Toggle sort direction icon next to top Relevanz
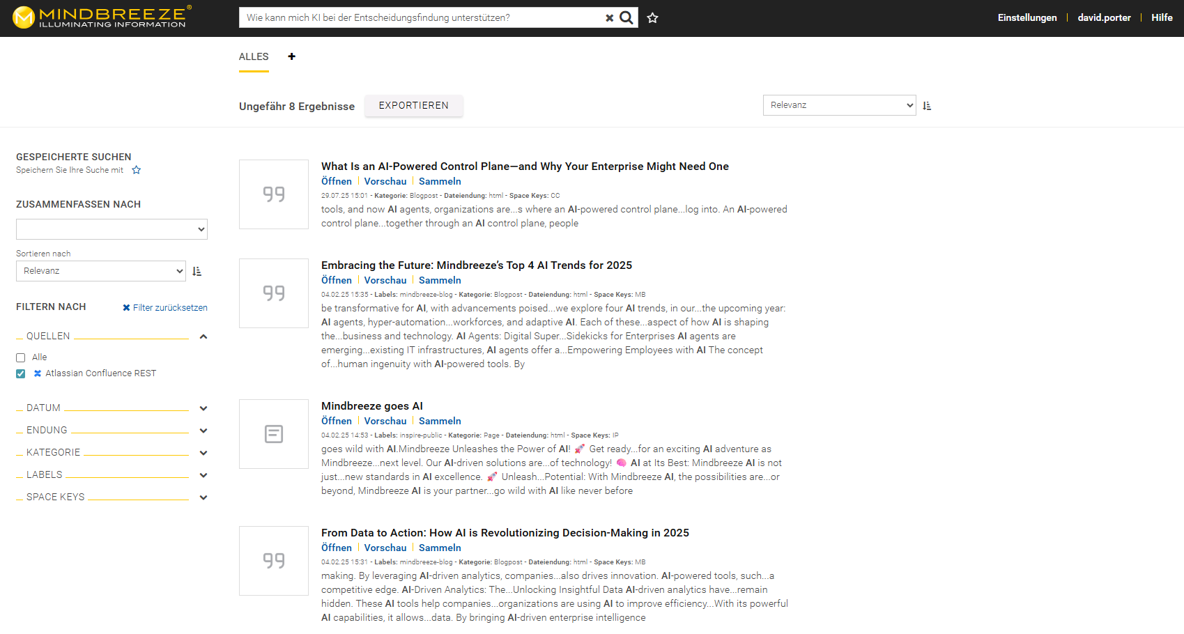Screen dimensions: 1184x634 coord(927,106)
